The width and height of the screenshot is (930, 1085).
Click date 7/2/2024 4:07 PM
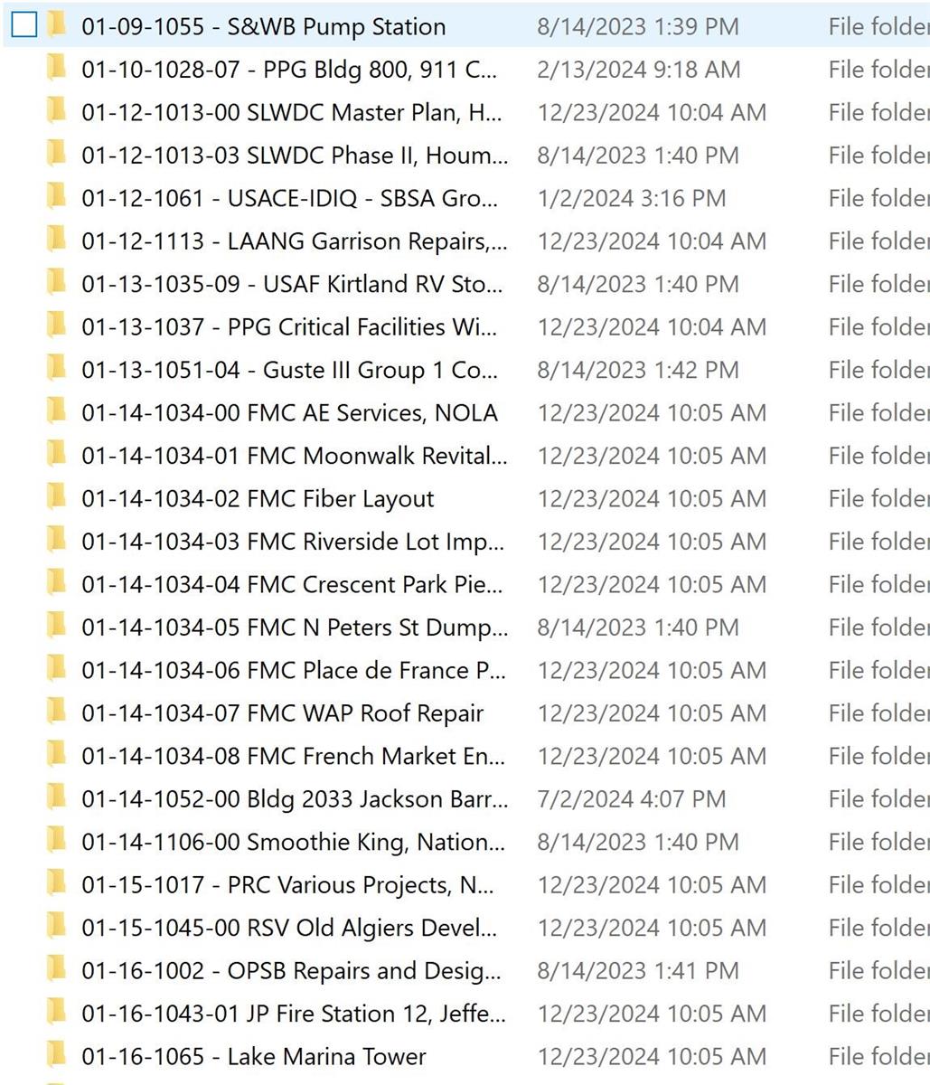click(x=632, y=799)
